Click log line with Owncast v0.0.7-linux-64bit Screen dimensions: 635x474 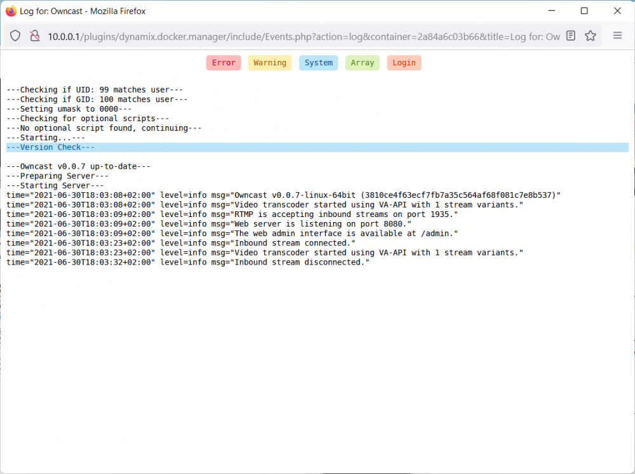coord(283,195)
